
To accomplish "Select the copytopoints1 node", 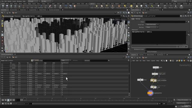I will pos(150,93).
